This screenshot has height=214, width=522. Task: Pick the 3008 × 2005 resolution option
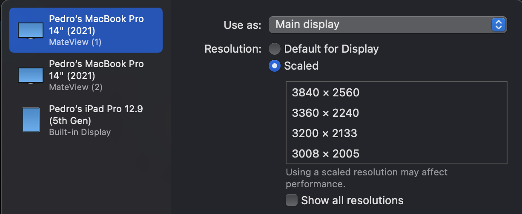point(396,153)
